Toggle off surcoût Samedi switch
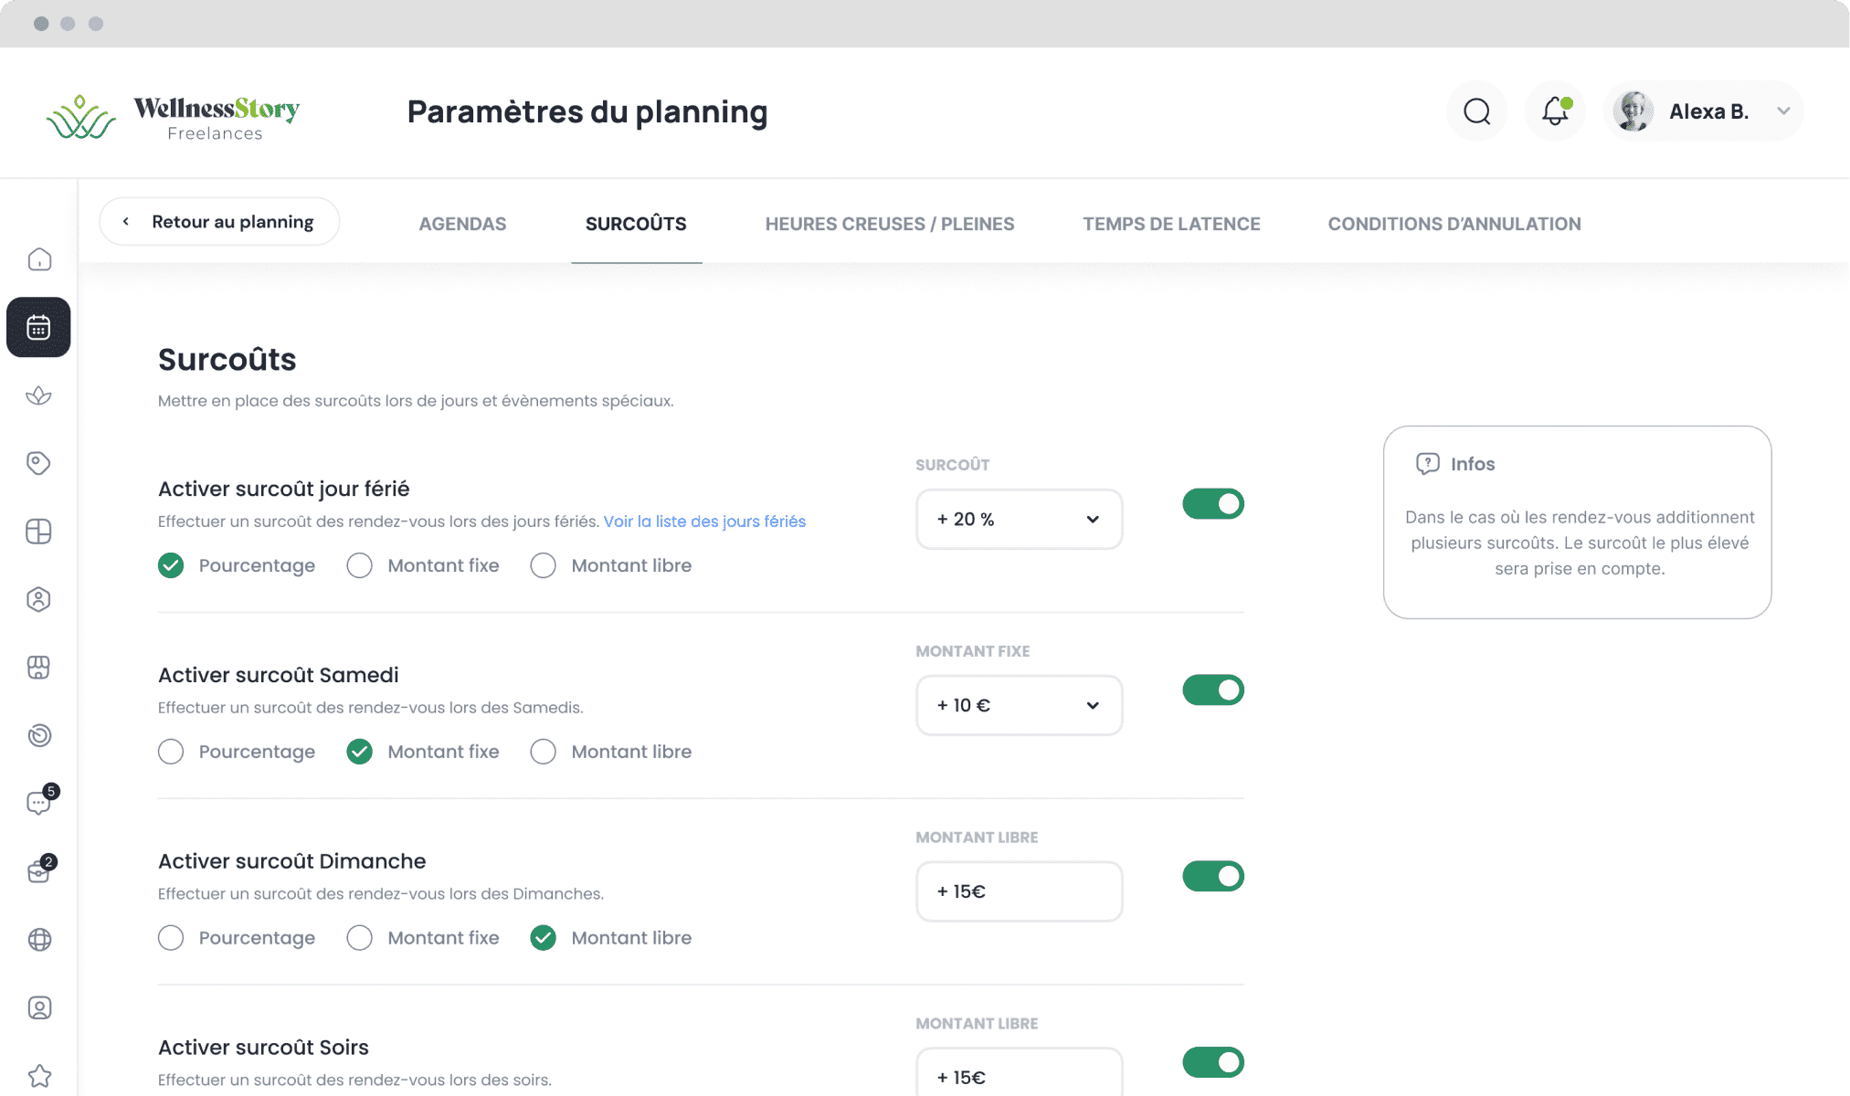 (1213, 690)
